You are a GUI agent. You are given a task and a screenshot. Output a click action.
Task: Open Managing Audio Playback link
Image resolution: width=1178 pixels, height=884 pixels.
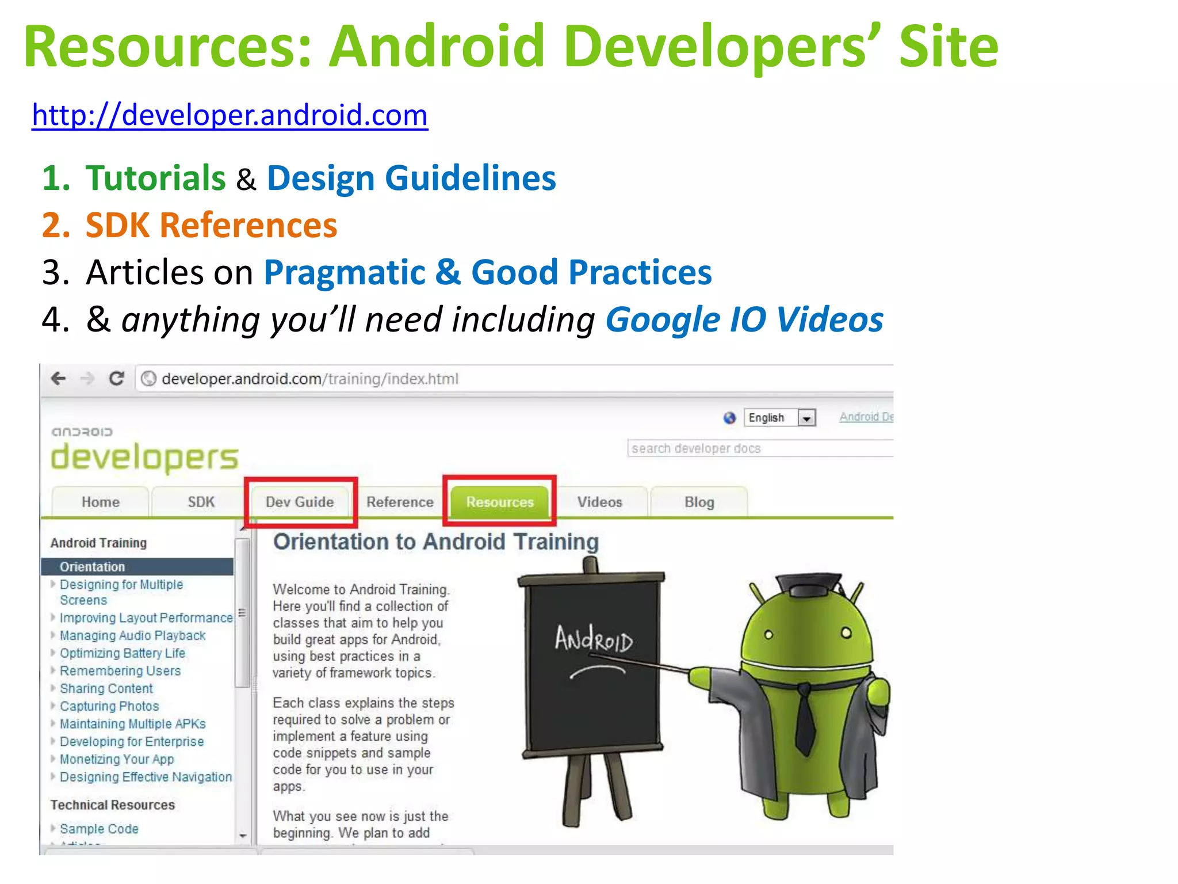pos(132,635)
